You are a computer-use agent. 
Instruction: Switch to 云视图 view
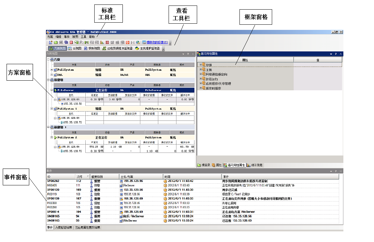point(75,49)
